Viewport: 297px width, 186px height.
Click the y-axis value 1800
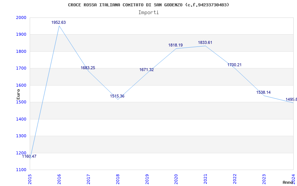(21, 51)
